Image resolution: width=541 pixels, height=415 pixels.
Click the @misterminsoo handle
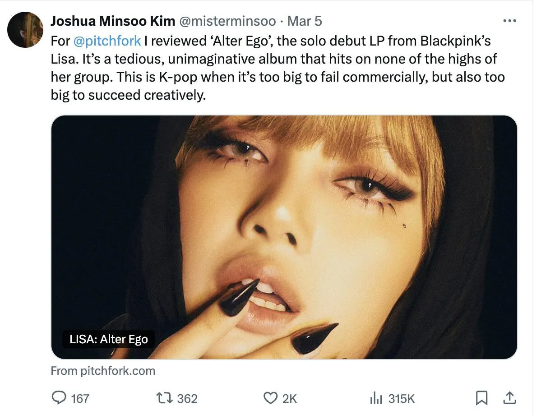coord(228,21)
